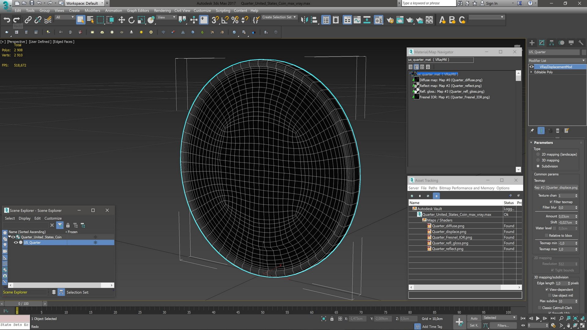Image resolution: width=587 pixels, height=330 pixels.
Task: Click the Unlink Selection icon
Action: tap(38, 20)
